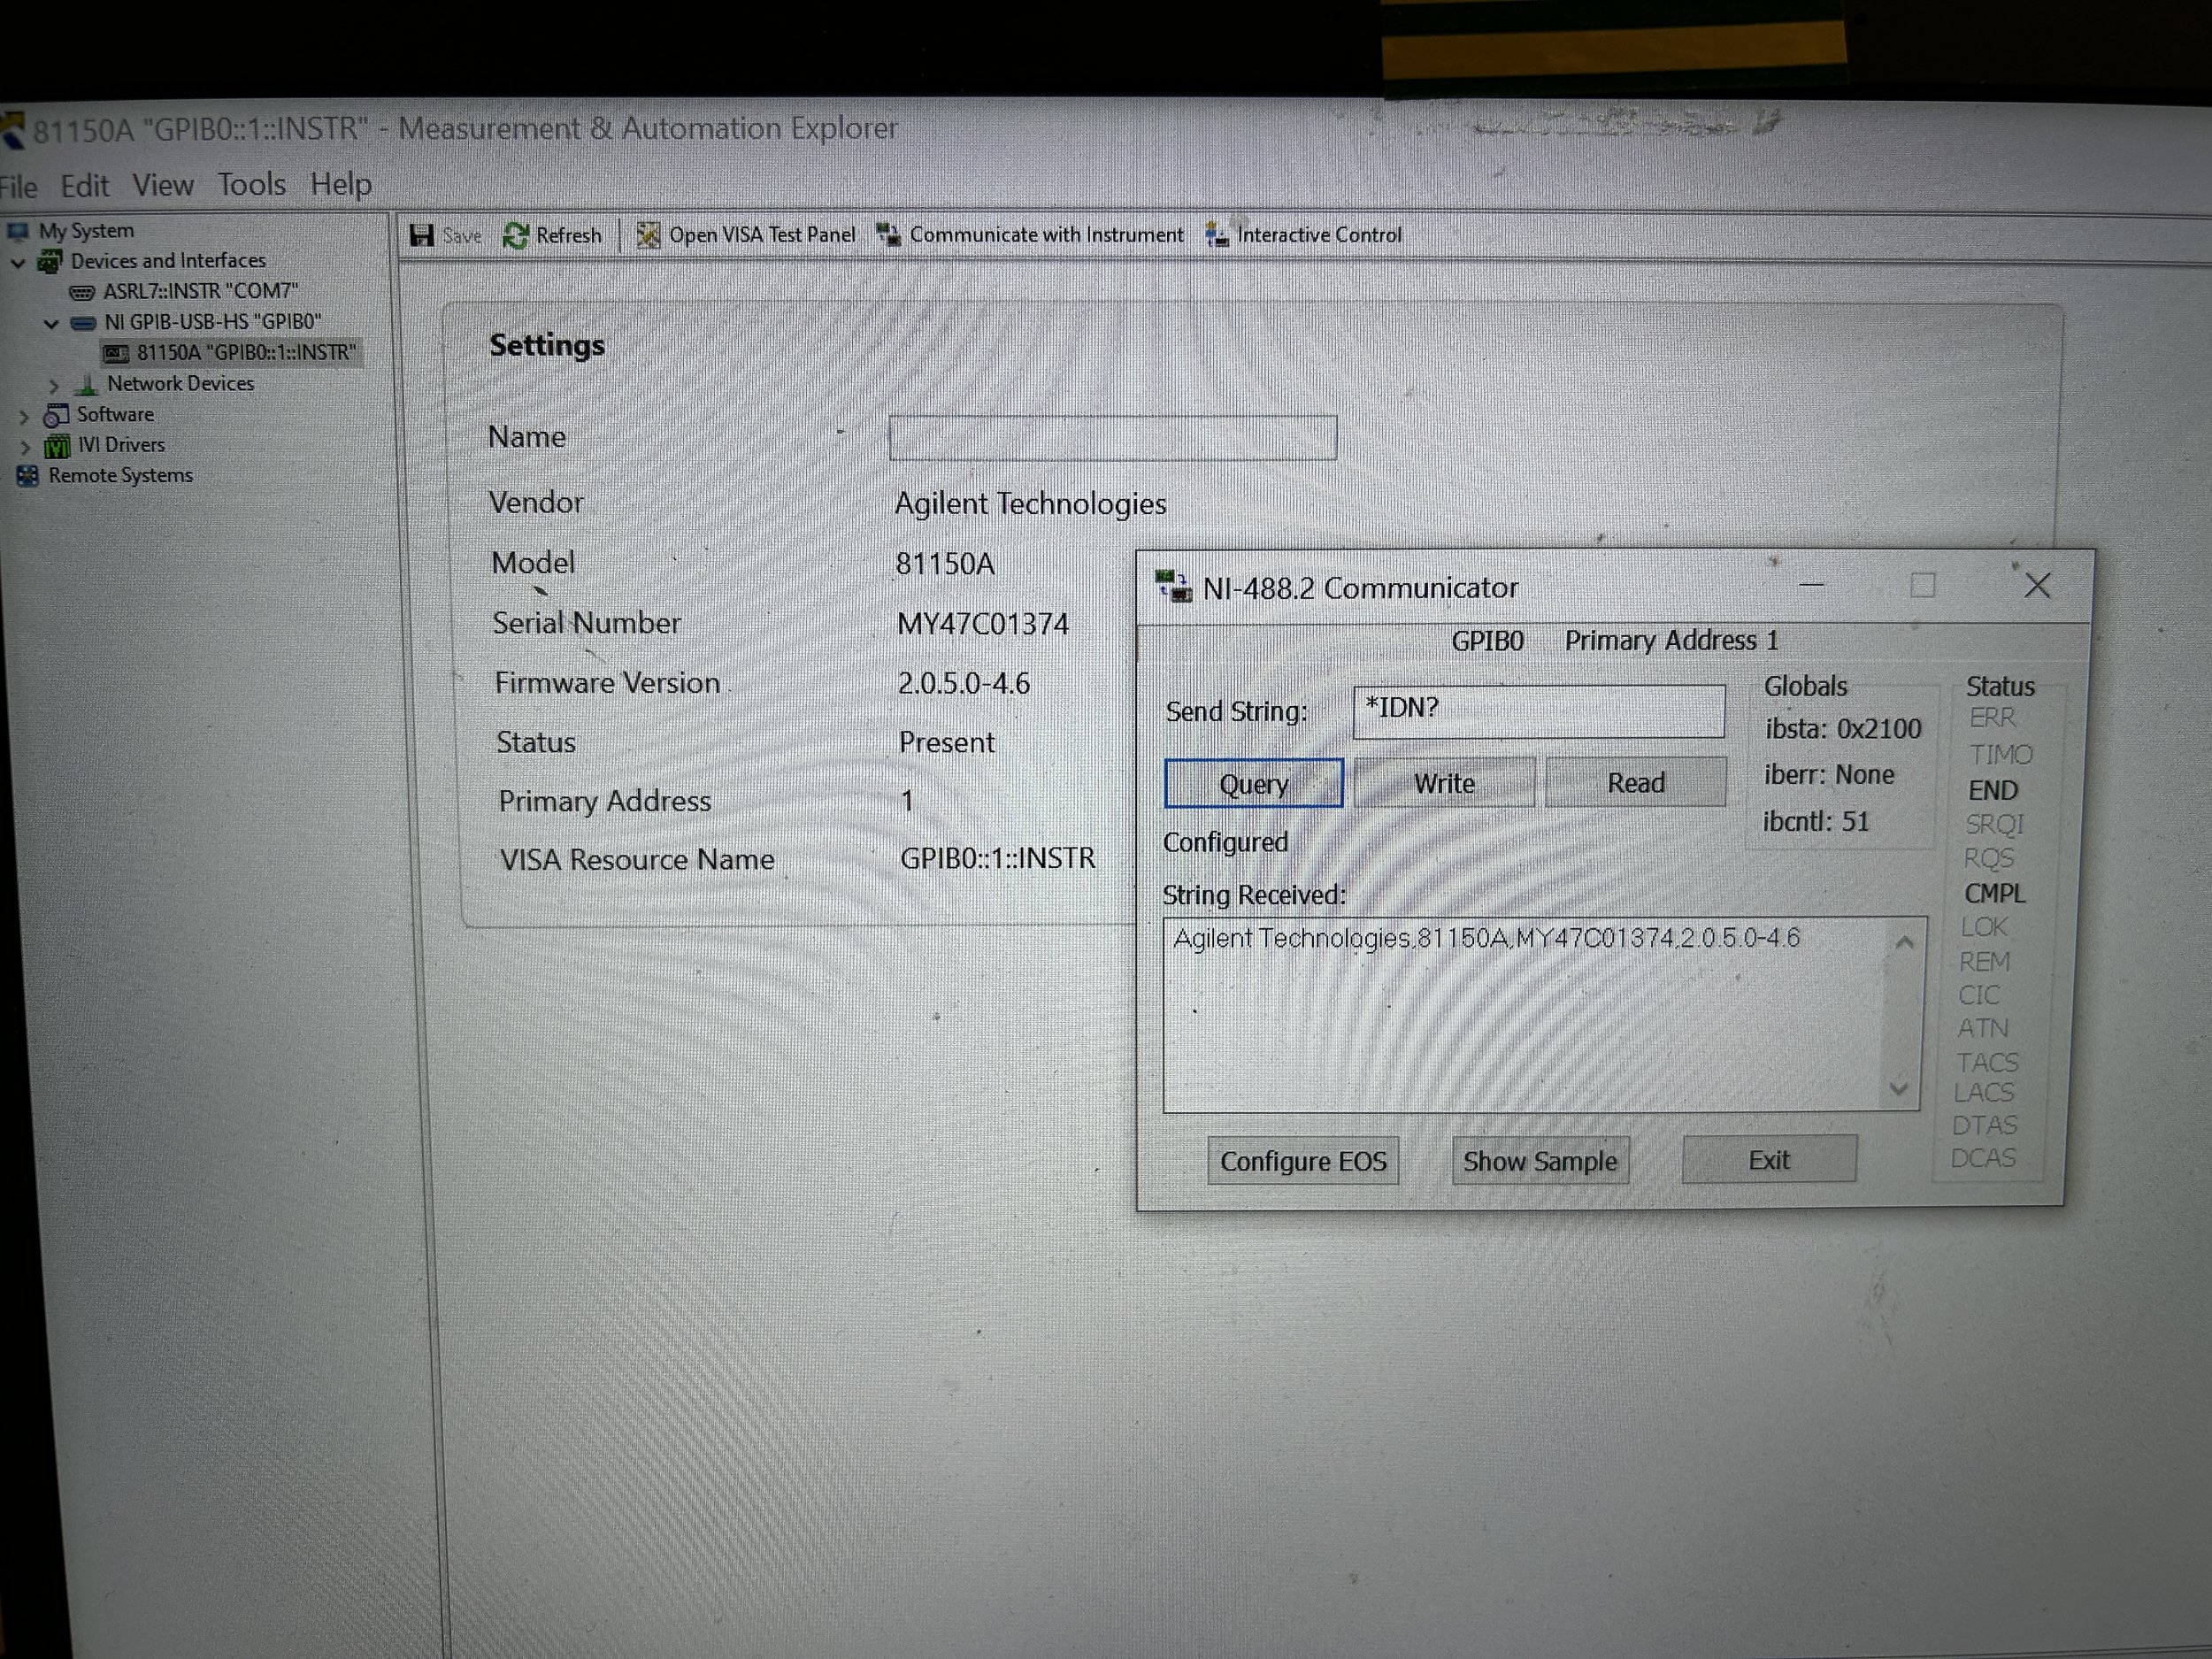Click the Read button
This screenshot has width=2212, height=1659.
click(1636, 781)
